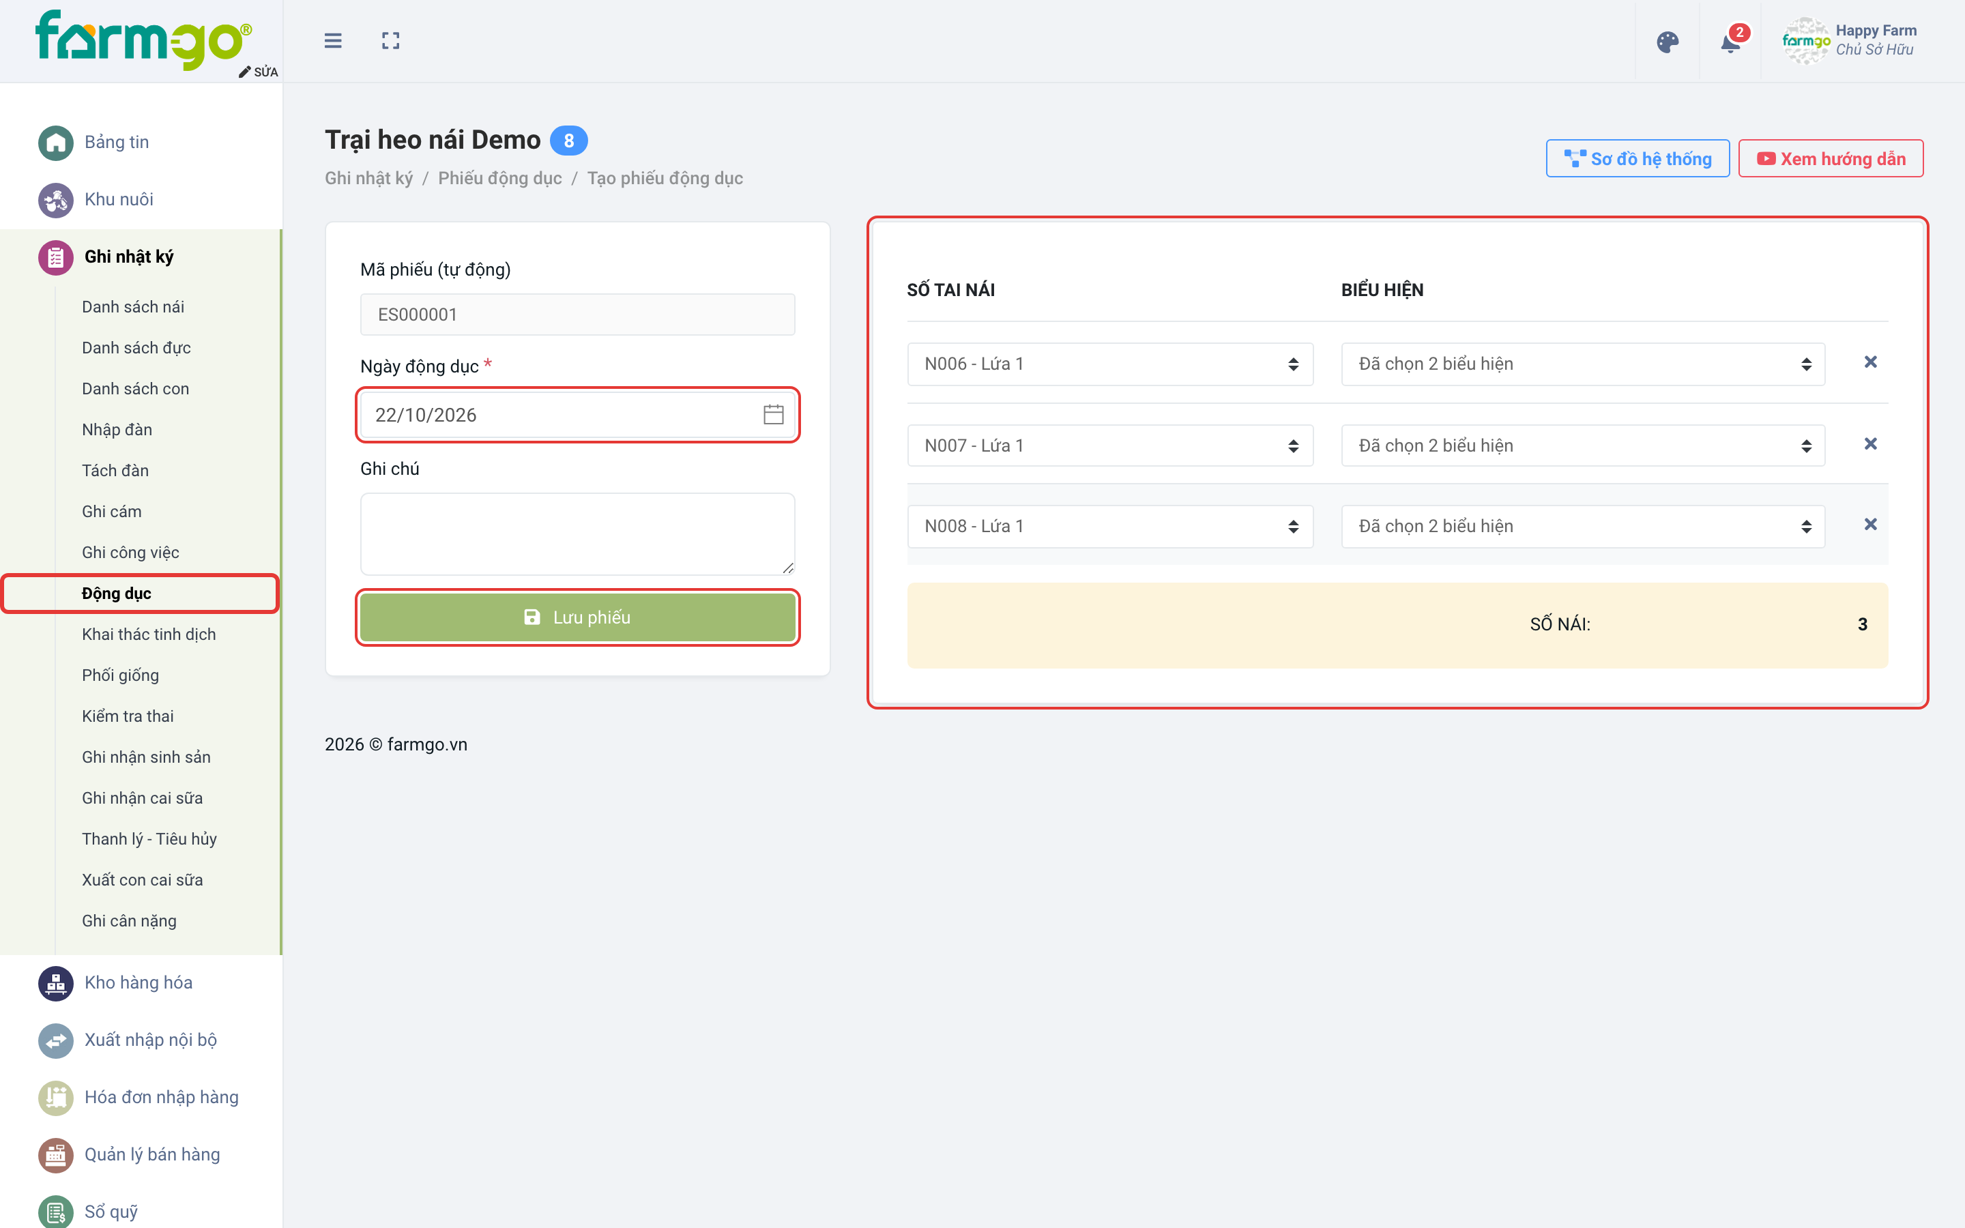Open biểu hiện dropdown for N007 row

tap(1582, 446)
